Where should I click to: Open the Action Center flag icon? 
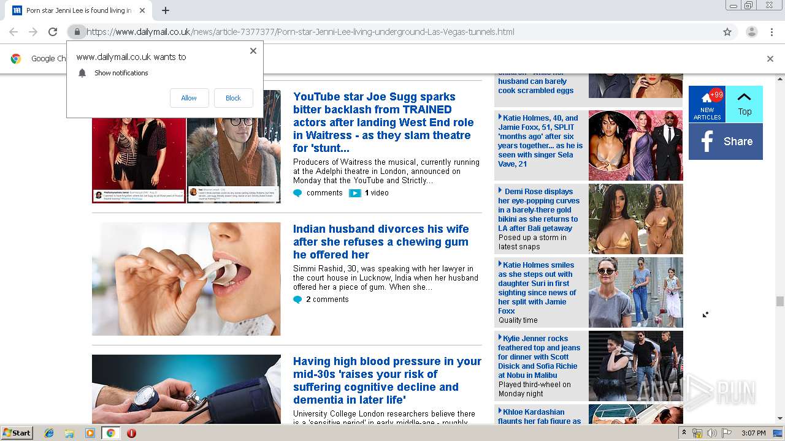[x=727, y=433]
